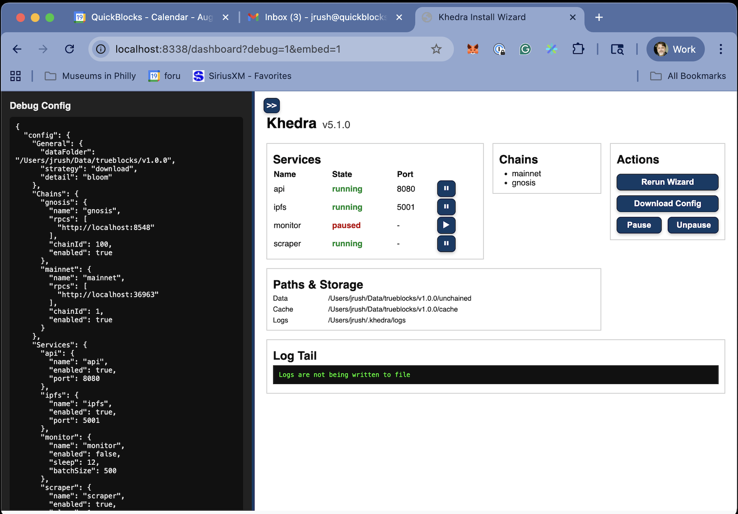View site information icon in address bar
The height and width of the screenshot is (514, 738).
click(101, 49)
